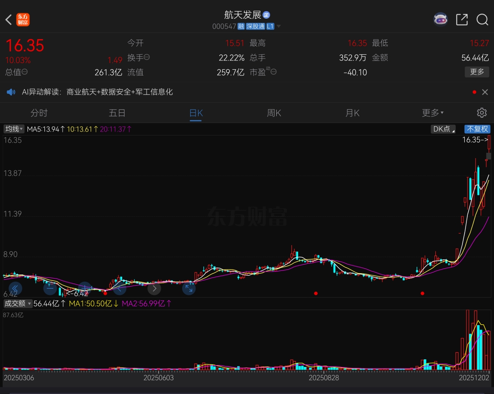Tap the 总值 value 261.3亿

pyautogui.click(x=108, y=72)
